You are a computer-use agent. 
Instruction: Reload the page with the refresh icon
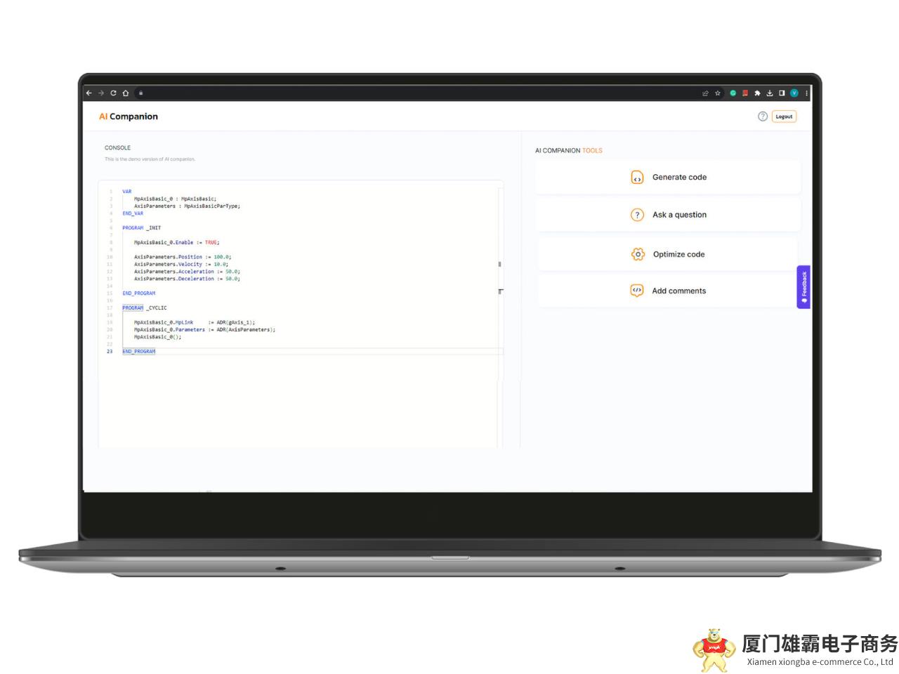point(113,93)
